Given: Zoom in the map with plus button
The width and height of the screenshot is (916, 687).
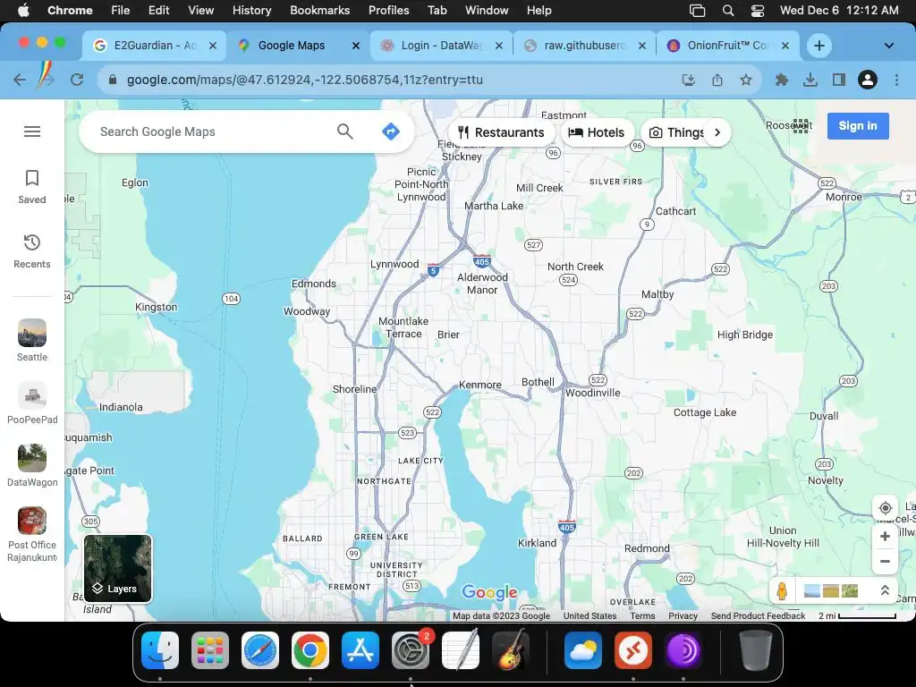Looking at the screenshot, I should (x=885, y=537).
